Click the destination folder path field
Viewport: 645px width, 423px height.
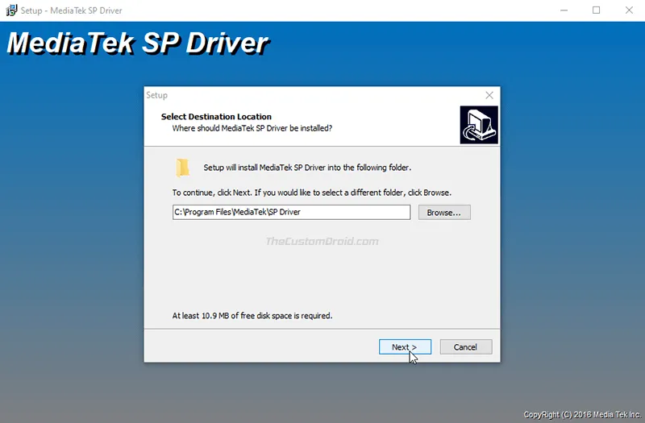click(x=291, y=212)
